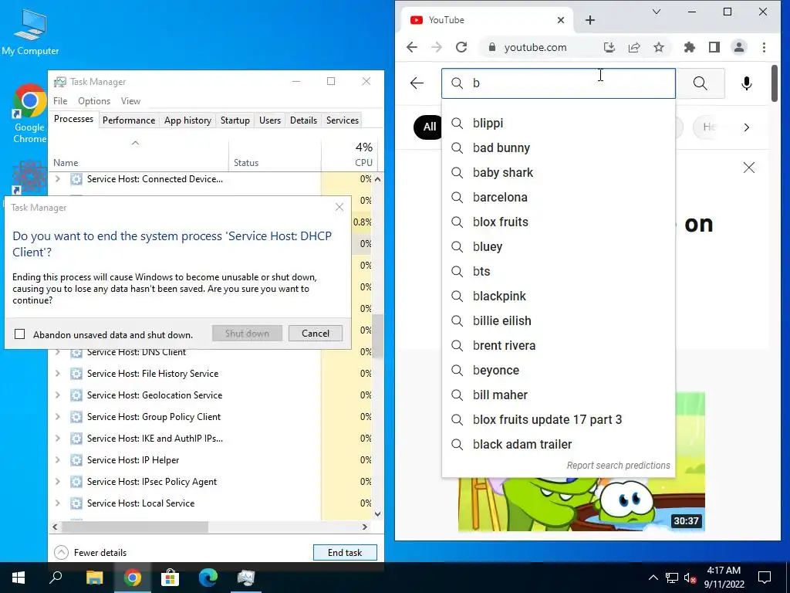Viewport: 790px width, 593px height.
Task: Open the Chrome three-dot menu
Action: [764, 47]
